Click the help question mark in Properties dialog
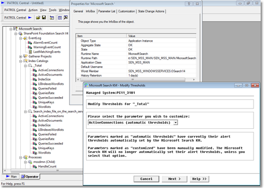Screen dimensions: 264x189 point(189,4)
